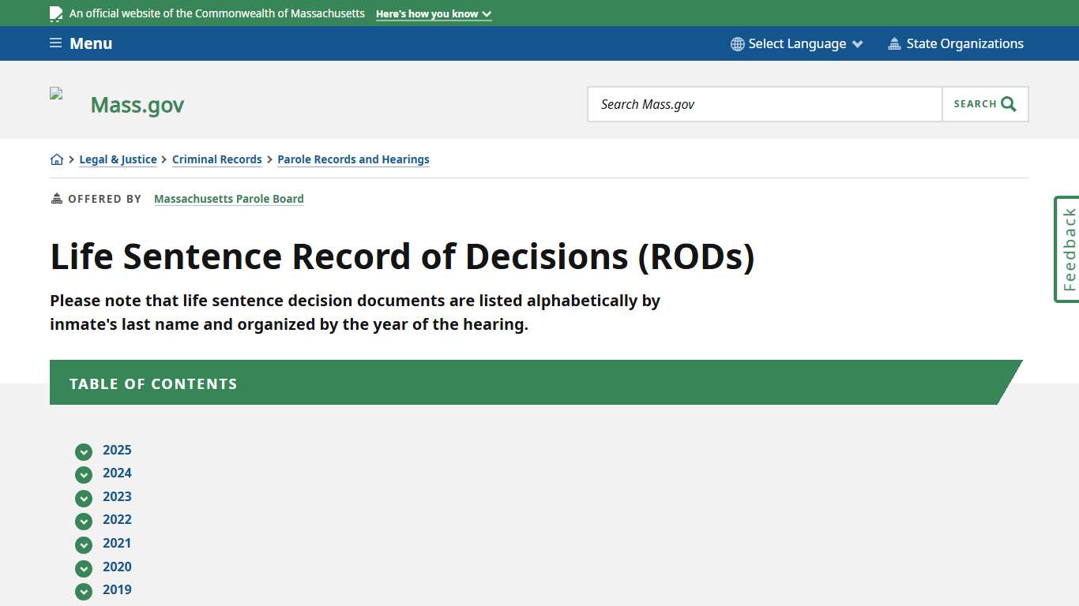The width and height of the screenshot is (1079, 606).
Task: Select the Criminal Records breadcrumb link
Action: coord(216,159)
